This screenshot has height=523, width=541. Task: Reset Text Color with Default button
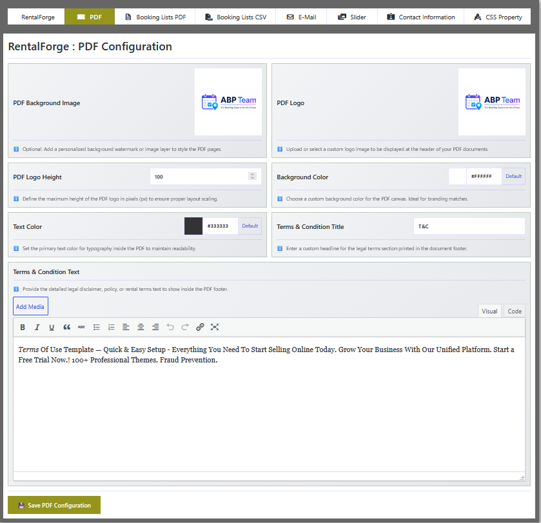250,226
